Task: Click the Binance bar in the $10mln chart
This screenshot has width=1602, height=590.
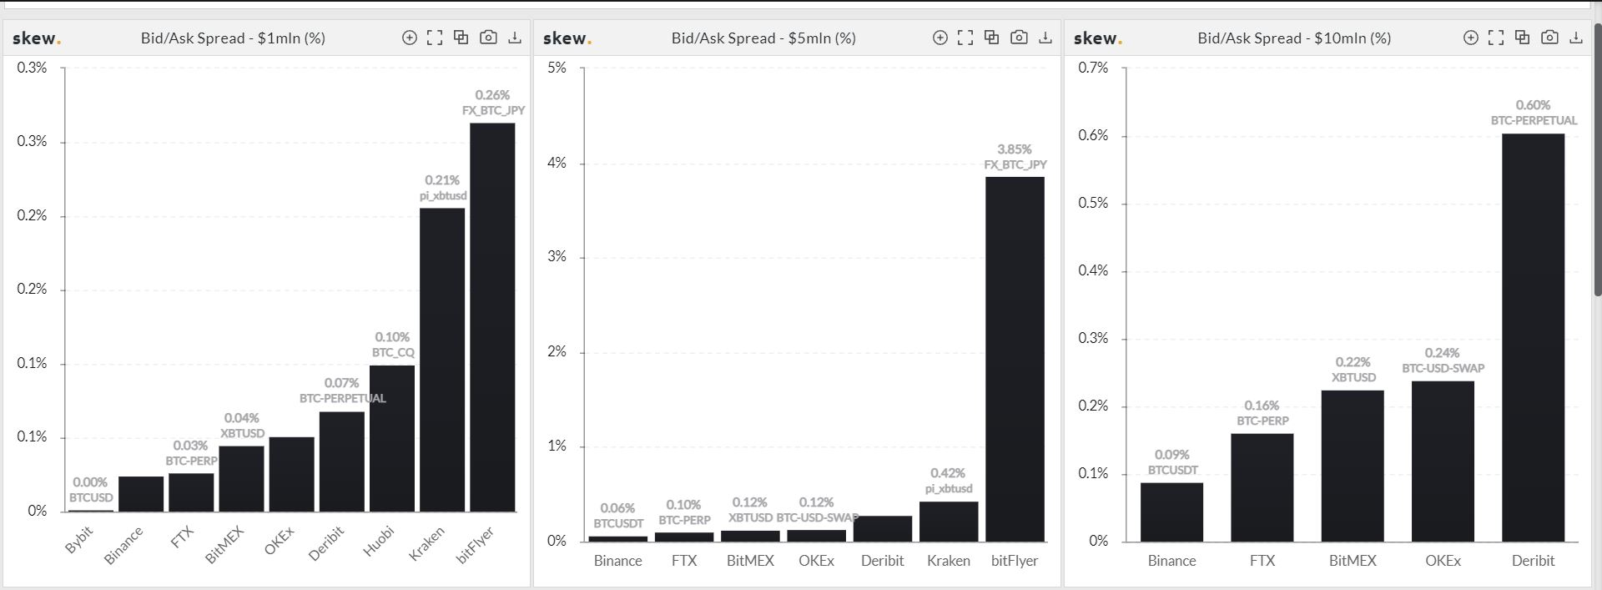Action: 1172,512
